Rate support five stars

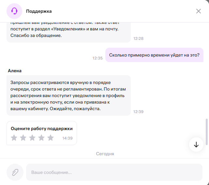(x=51, y=138)
